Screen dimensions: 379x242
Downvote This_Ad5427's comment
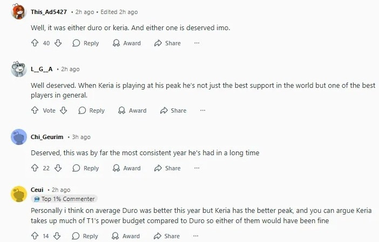click(x=58, y=43)
